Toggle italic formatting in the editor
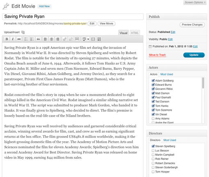The image size is (209, 177). click(x=13, y=39)
